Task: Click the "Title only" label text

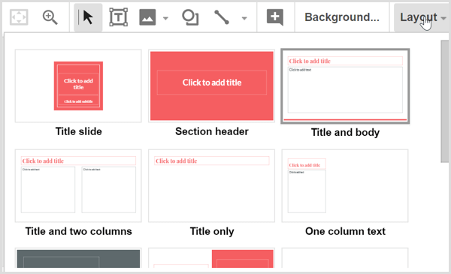Action: (212, 231)
